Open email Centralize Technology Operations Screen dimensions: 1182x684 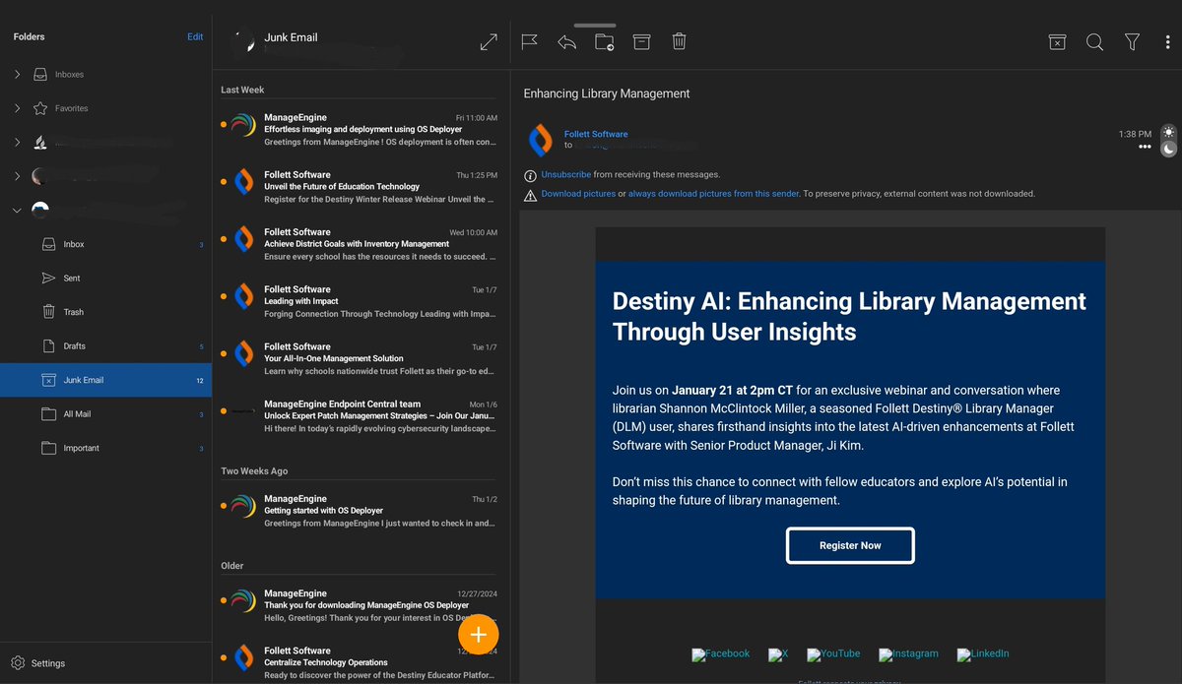click(x=361, y=662)
